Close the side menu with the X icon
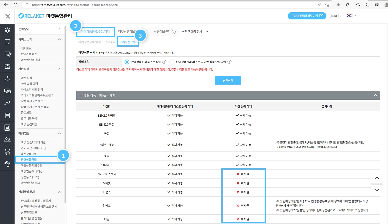This screenshot has height=224, width=388. point(8,16)
